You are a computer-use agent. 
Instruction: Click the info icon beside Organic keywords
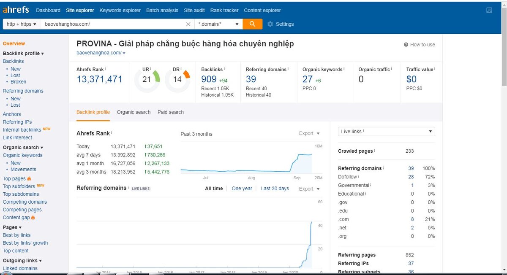click(344, 69)
